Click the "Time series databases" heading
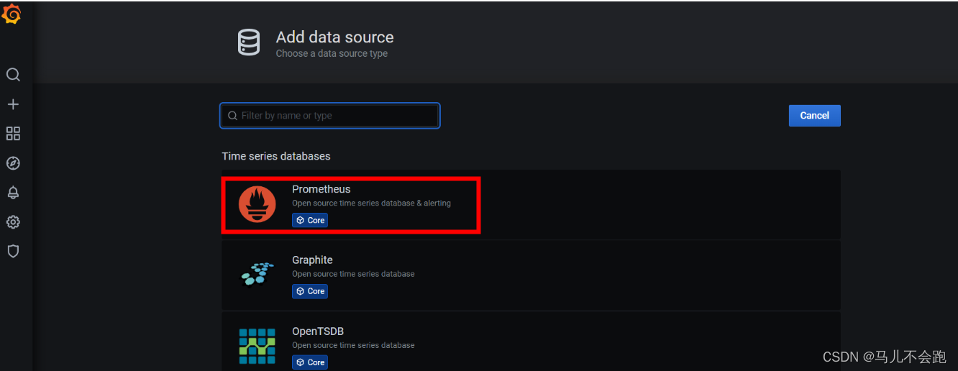Image resolution: width=958 pixels, height=371 pixels. (x=276, y=156)
